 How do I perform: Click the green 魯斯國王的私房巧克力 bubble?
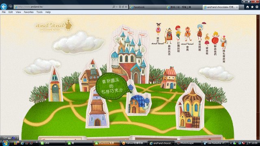pyautogui.click(x=112, y=86)
